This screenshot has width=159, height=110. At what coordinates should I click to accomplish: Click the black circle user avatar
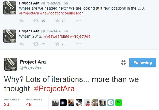coord(63,102)
